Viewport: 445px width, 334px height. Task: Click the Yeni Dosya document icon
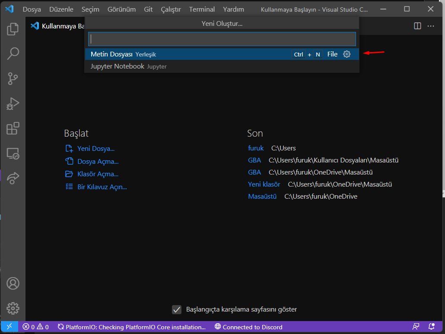pos(69,149)
